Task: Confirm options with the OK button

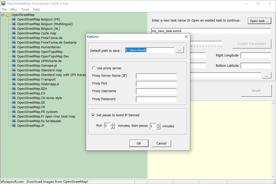Action: pyautogui.click(x=139, y=143)
